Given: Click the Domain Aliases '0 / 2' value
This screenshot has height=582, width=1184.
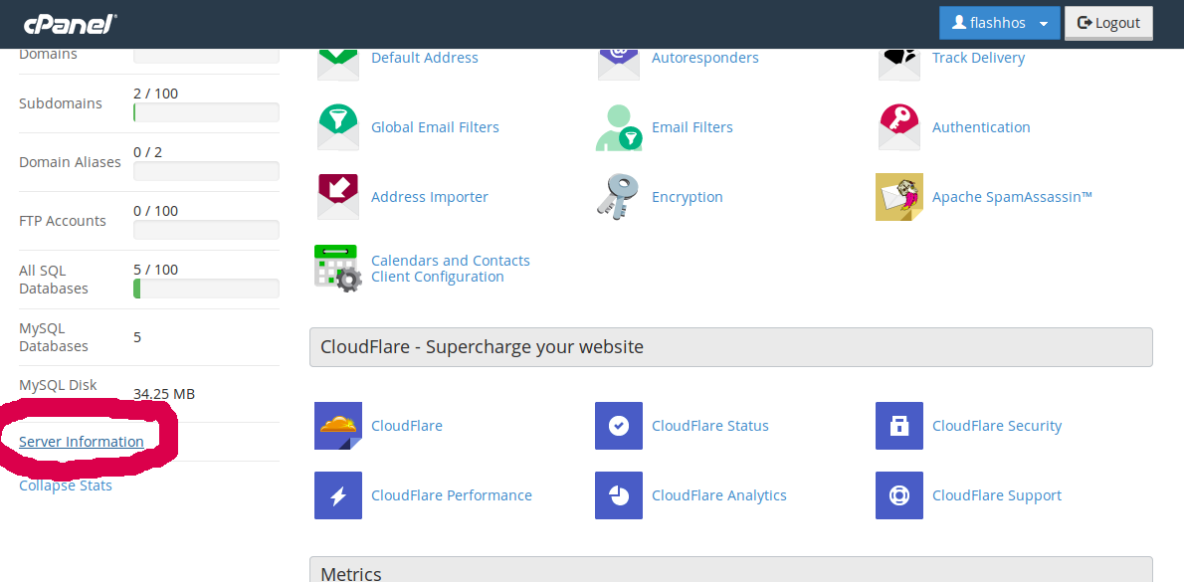Looking at the screenshot, I should 148,152.
